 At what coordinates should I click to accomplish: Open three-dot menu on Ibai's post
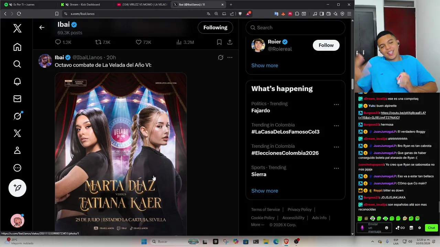click(230, 57)
